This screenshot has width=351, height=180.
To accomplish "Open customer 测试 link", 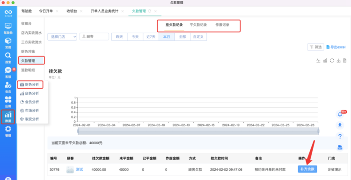I will click(80, 169).
